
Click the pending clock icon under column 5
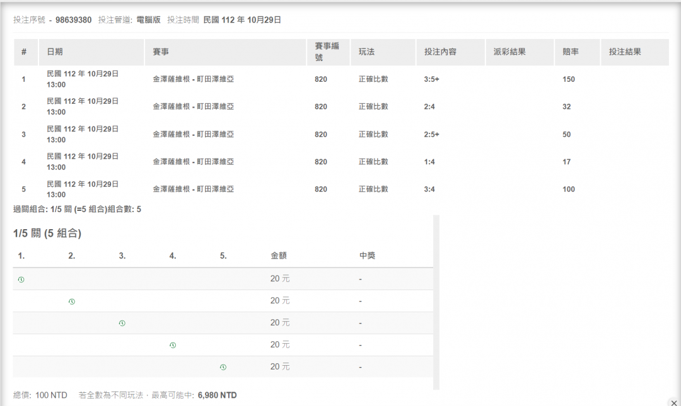point(223,367)
